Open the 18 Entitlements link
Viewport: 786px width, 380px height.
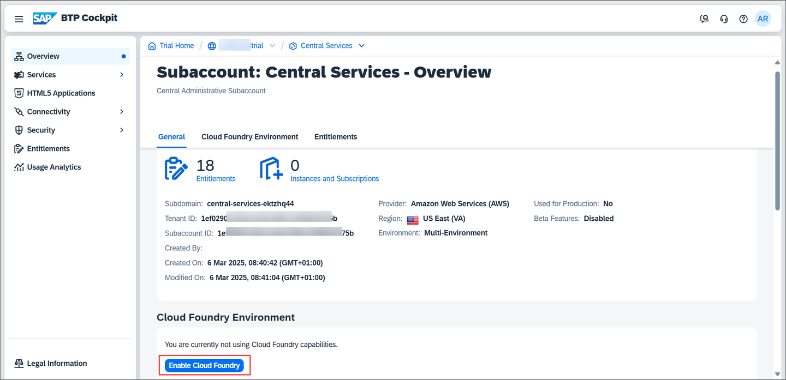click(216, 179)
